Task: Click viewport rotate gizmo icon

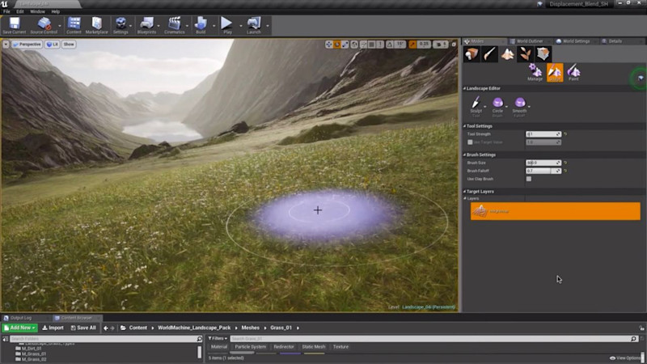Action: [337, 44]
